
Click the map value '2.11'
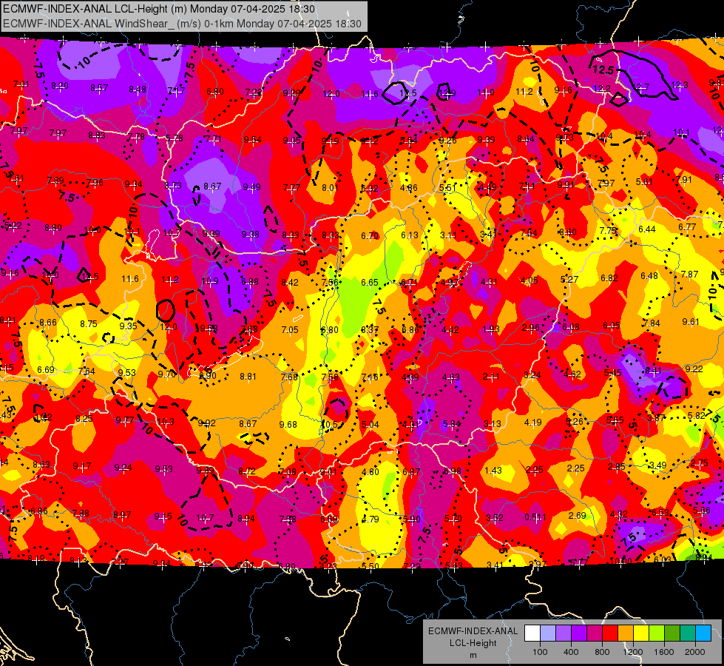[491, 376]
